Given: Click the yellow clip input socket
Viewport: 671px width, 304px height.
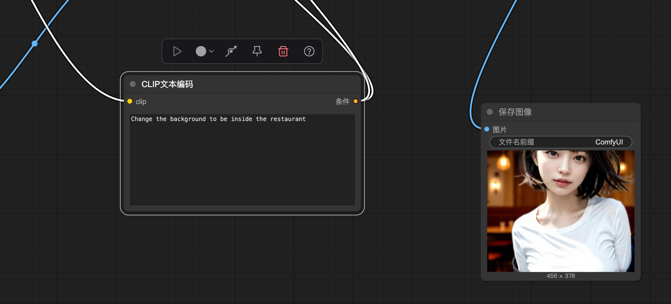Looking at the screenshot, I should click(x=130, y=101).
